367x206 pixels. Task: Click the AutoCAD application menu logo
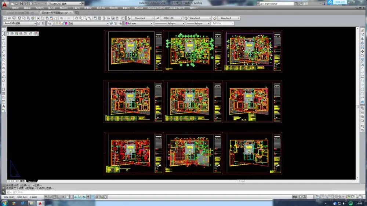(x=4, y=5)
